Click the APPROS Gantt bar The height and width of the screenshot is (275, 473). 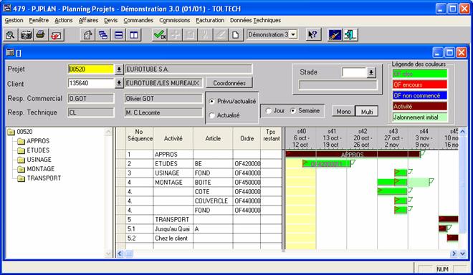click(353, 155)
